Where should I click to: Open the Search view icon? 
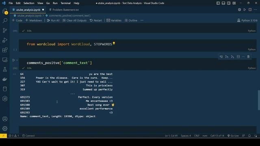point(5,21)
